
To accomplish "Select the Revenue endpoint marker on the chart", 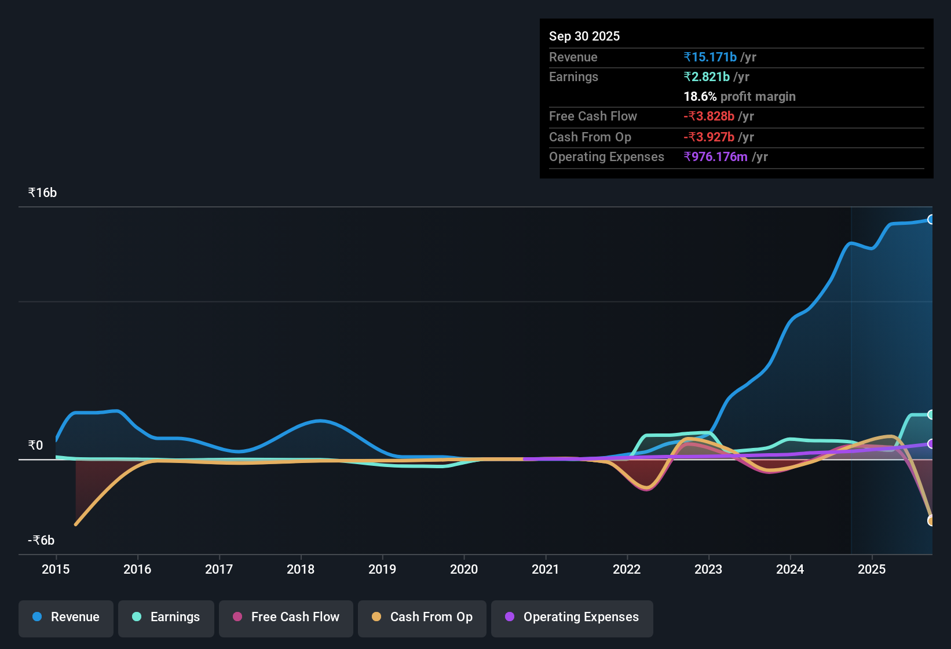I will coord(931,220).
